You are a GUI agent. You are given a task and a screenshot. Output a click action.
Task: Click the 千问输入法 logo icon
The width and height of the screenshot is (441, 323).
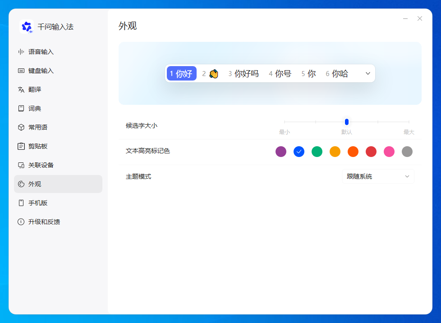tap(27, 27)
